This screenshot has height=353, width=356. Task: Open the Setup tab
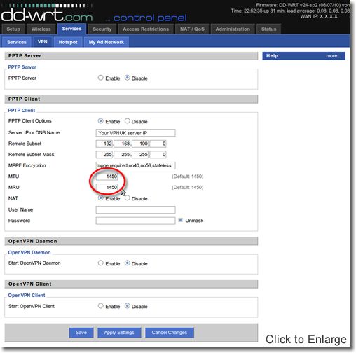coord(13,29)
